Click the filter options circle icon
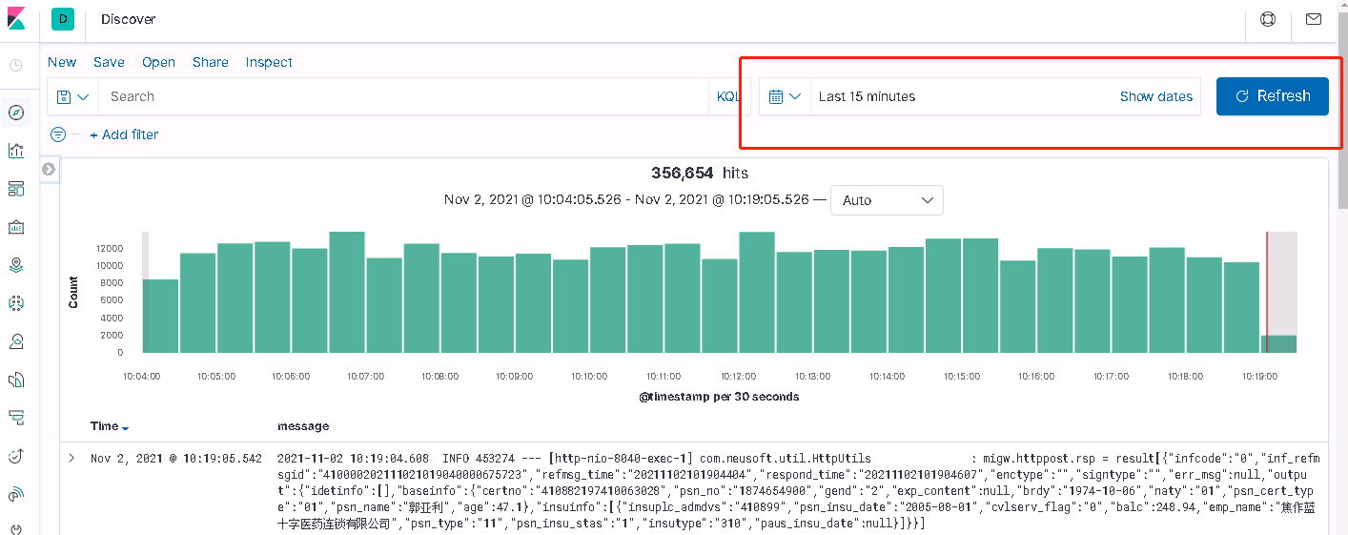This screenshot has height=535, width=1348. (58, 134)
